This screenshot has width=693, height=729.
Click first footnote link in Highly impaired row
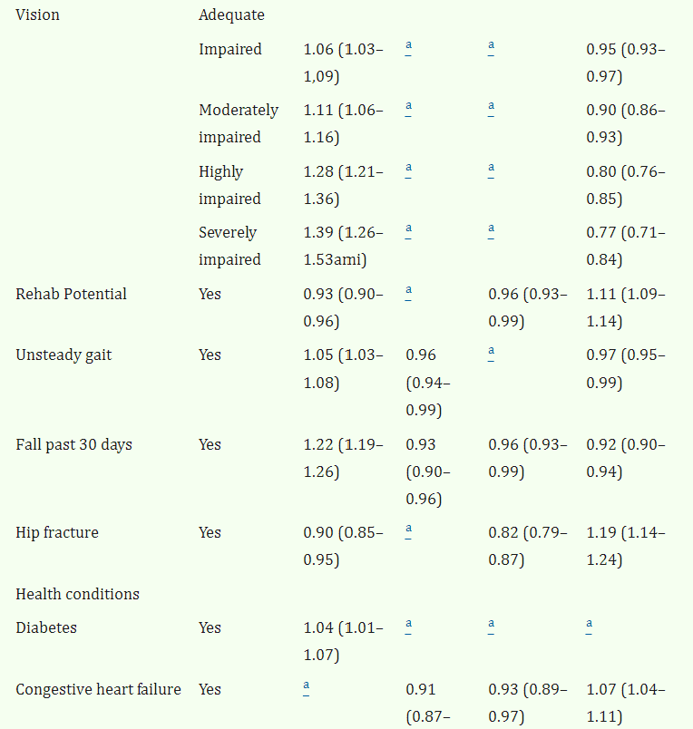point(408,170)
